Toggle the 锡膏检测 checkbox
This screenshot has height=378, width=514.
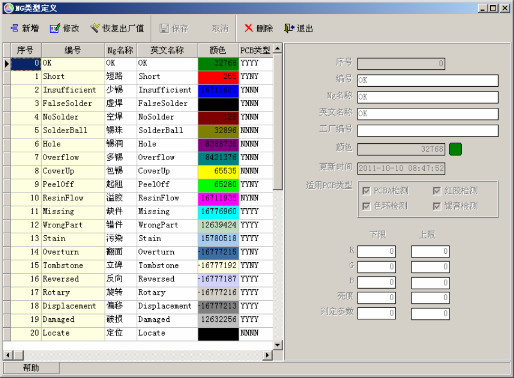tap(437, 206)
